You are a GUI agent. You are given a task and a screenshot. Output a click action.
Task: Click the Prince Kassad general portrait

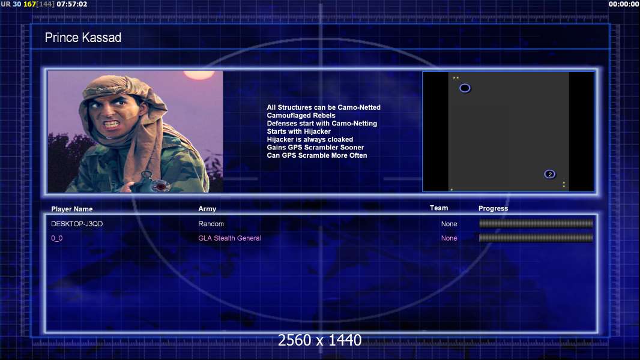136,131
